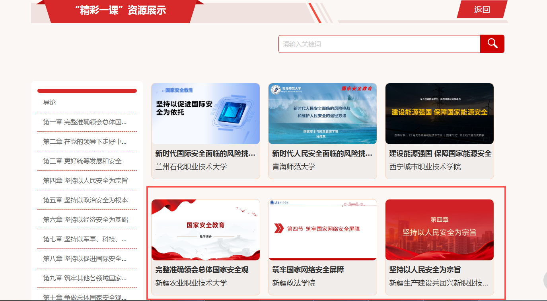Viewport: 547px width, 301px height.
Task: Select 第二章 在党的领导下走好中… chapter
Action: 85,141
